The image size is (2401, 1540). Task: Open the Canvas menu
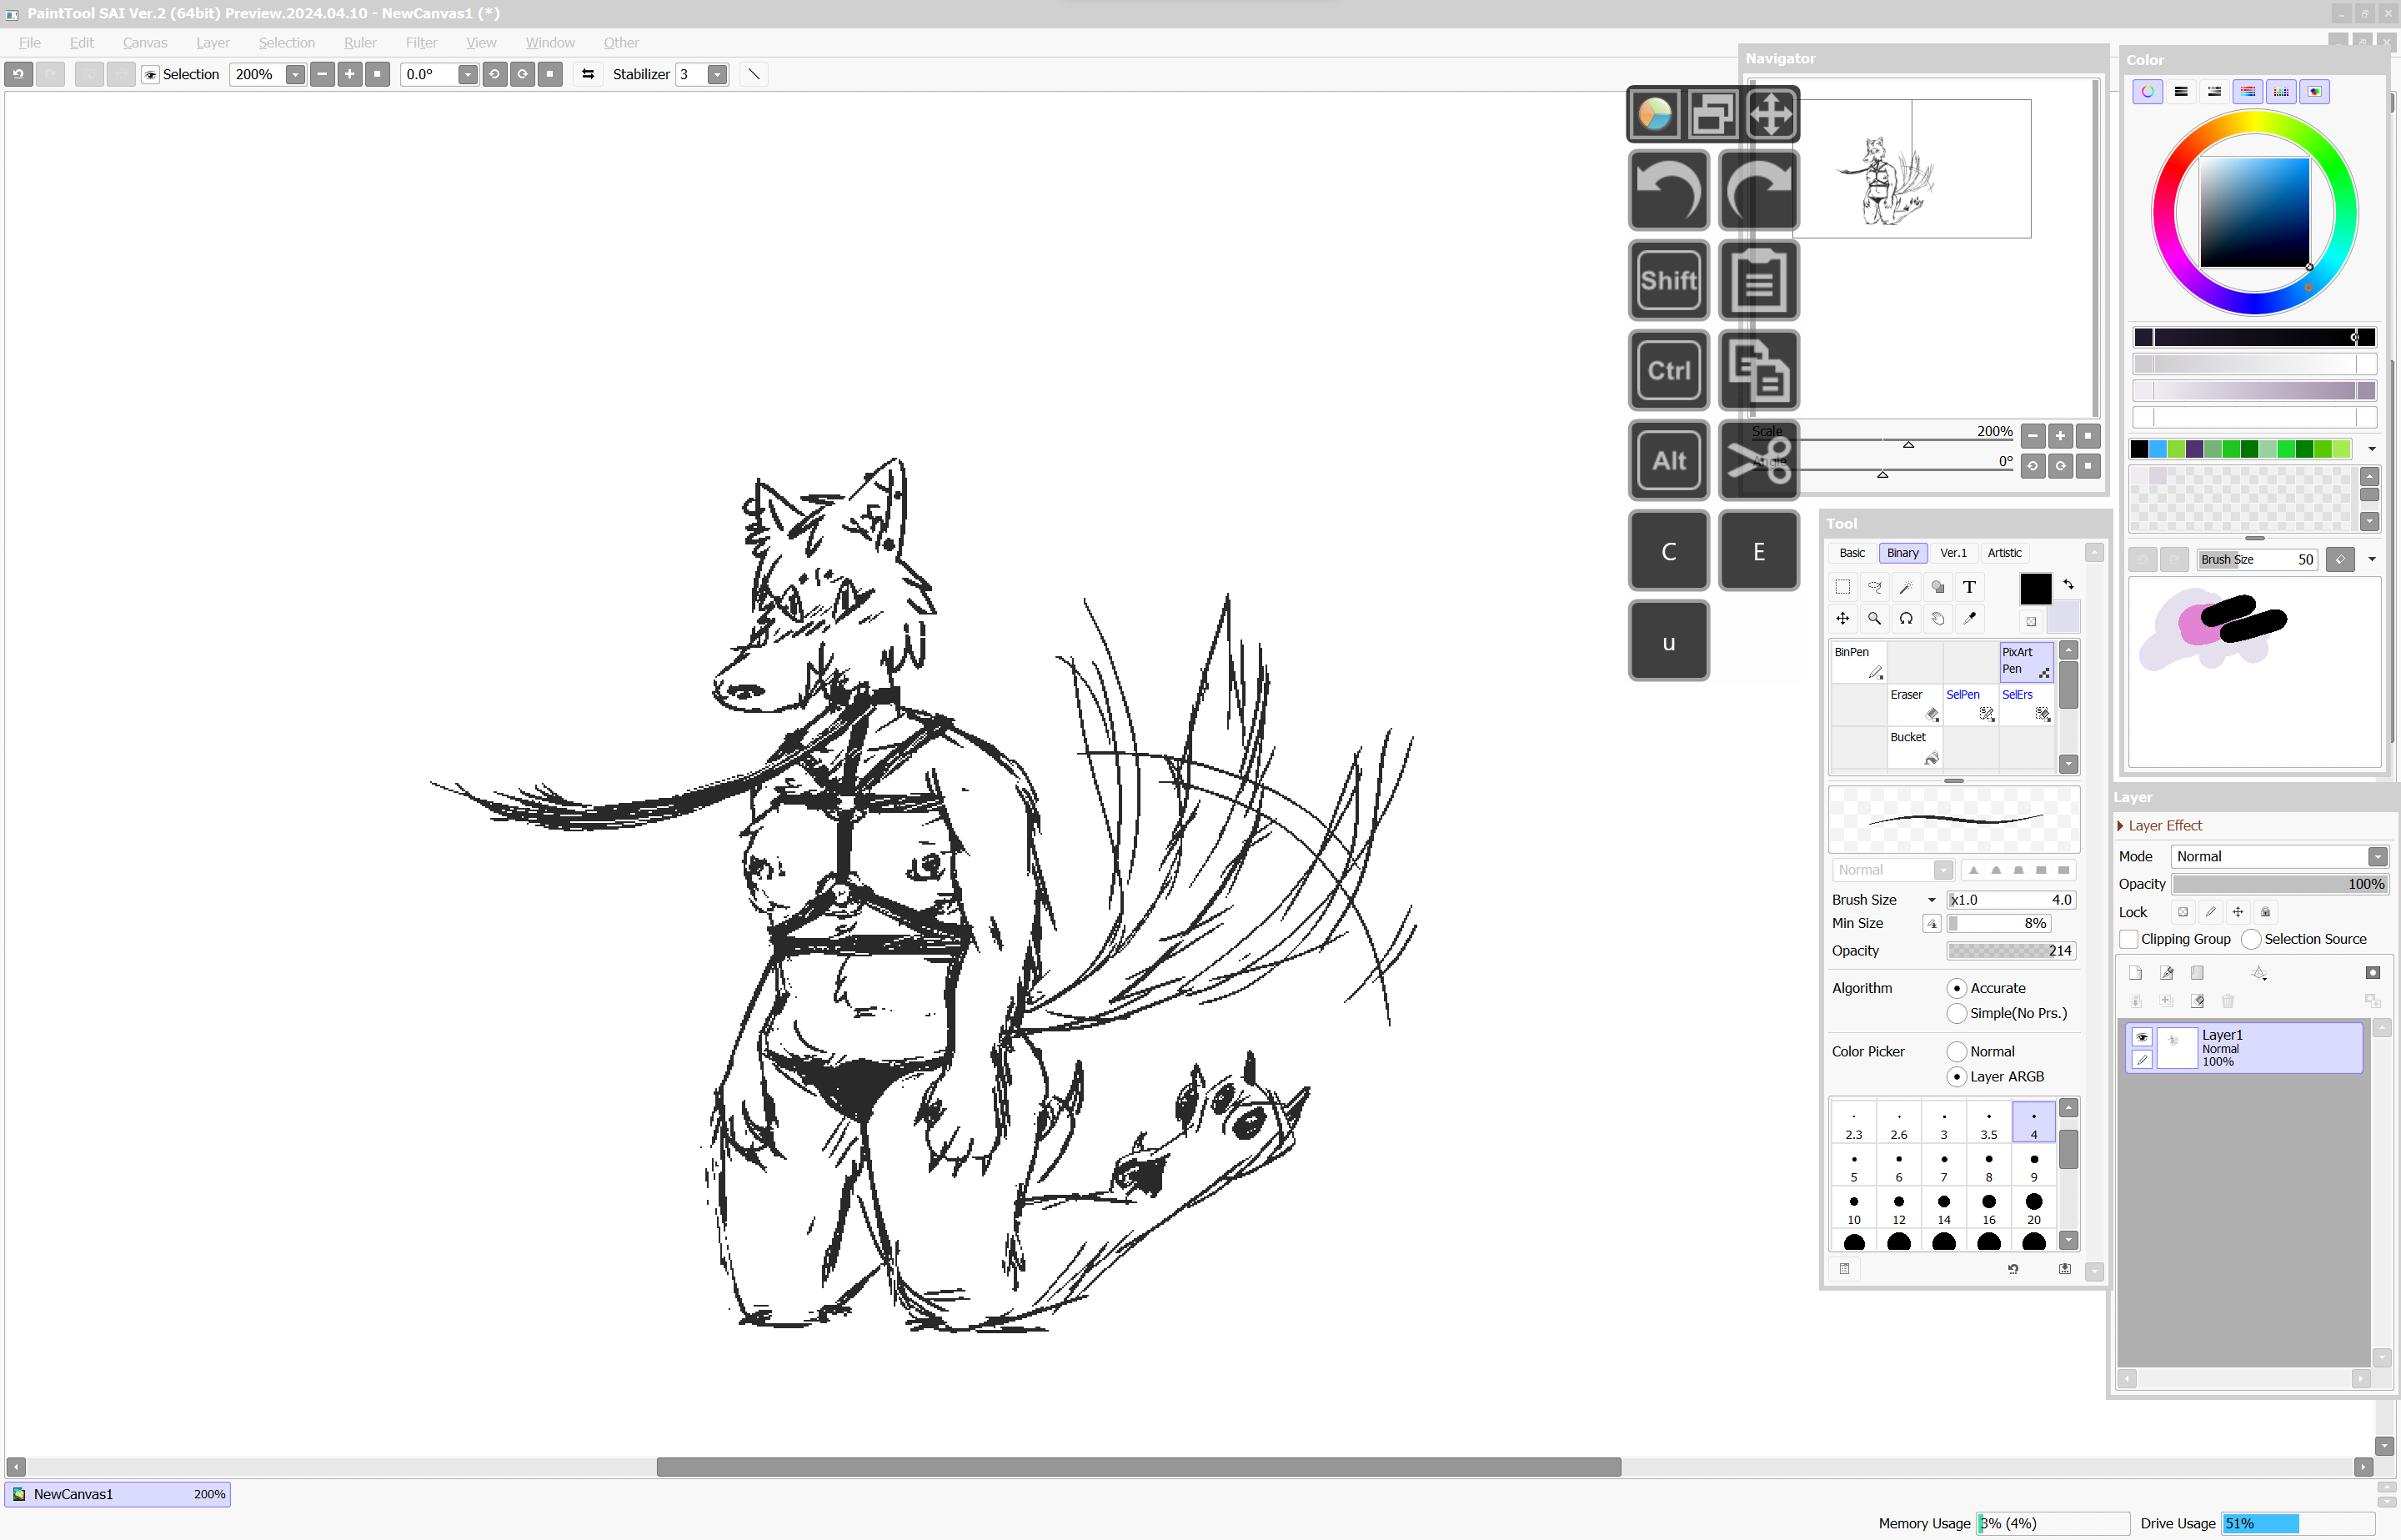point(145,43)
